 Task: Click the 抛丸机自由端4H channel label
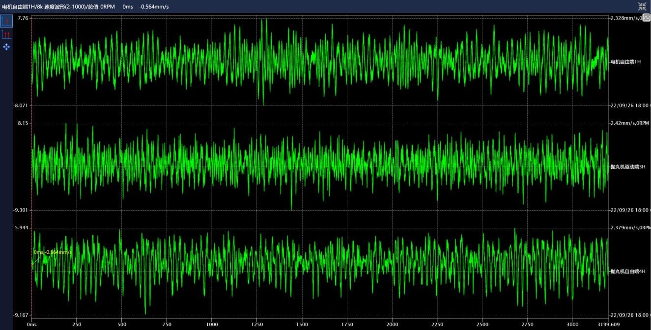click(627, 271)
